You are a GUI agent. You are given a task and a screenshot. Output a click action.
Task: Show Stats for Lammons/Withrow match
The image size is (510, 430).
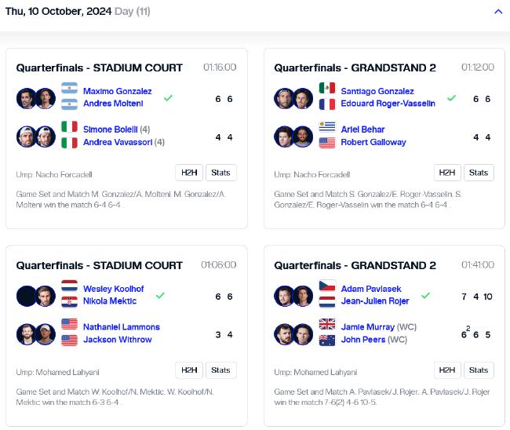click(x=220, y=370)
